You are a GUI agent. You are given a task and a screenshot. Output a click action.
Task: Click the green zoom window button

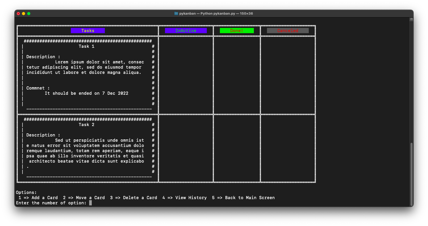coord(29,14)
